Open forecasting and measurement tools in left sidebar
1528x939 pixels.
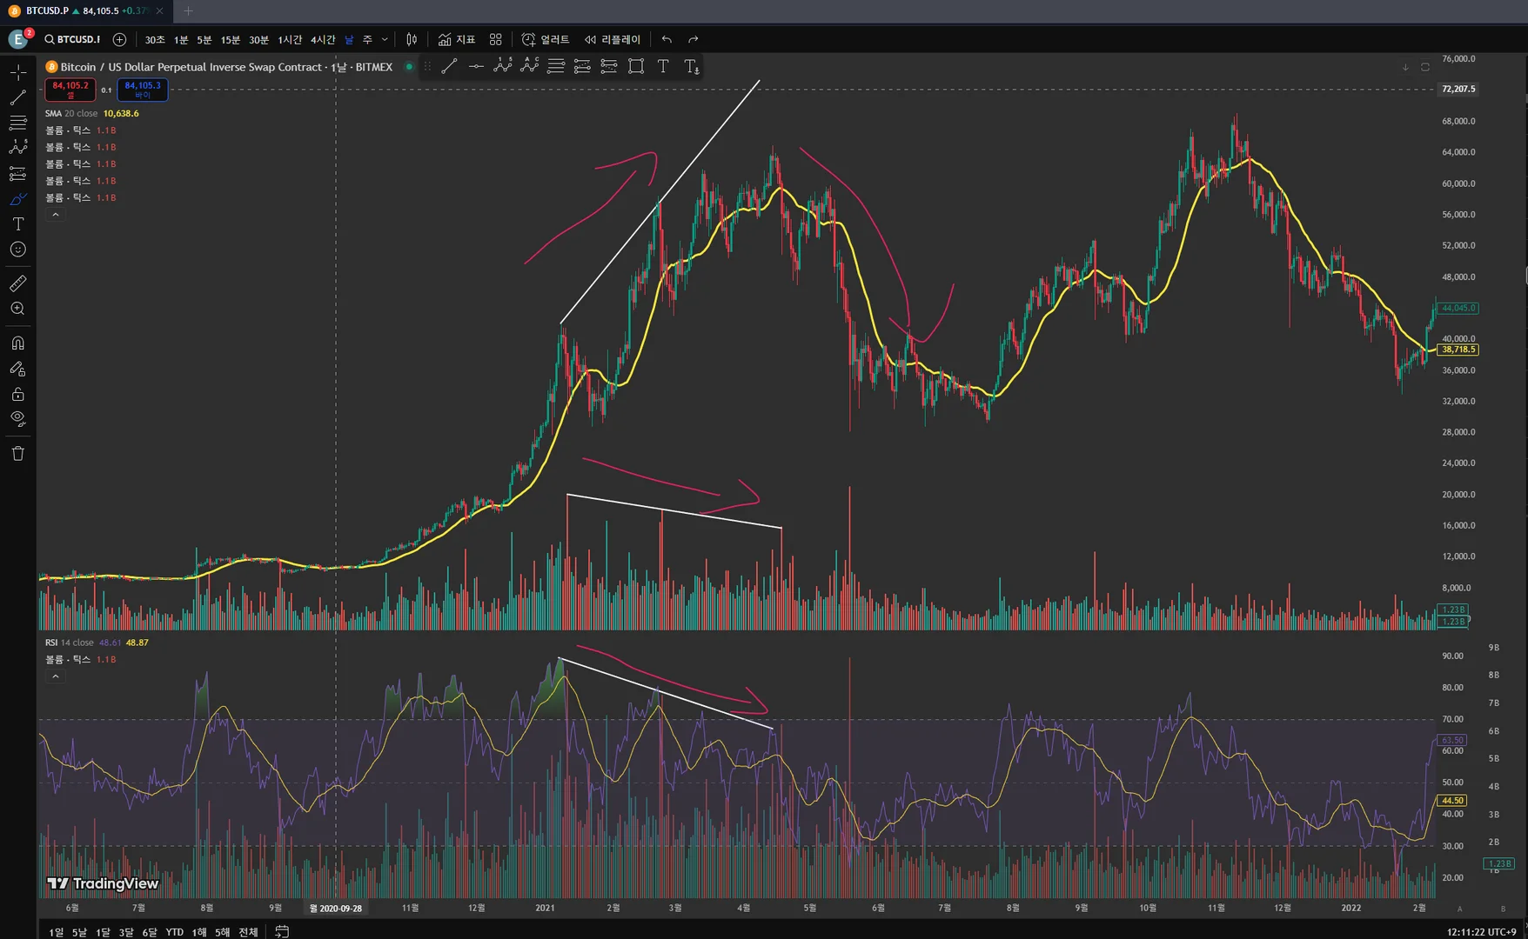[x=17, y=174]
